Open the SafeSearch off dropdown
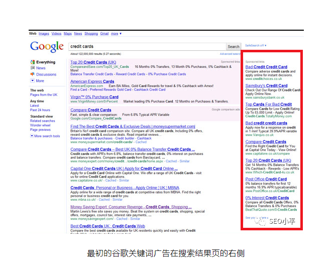The width and height of the screenshot is (336, 260). tap(256, 45)
